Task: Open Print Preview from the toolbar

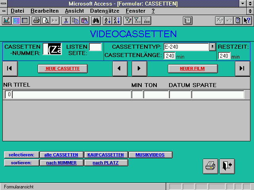Action: (x=45, y=20)
